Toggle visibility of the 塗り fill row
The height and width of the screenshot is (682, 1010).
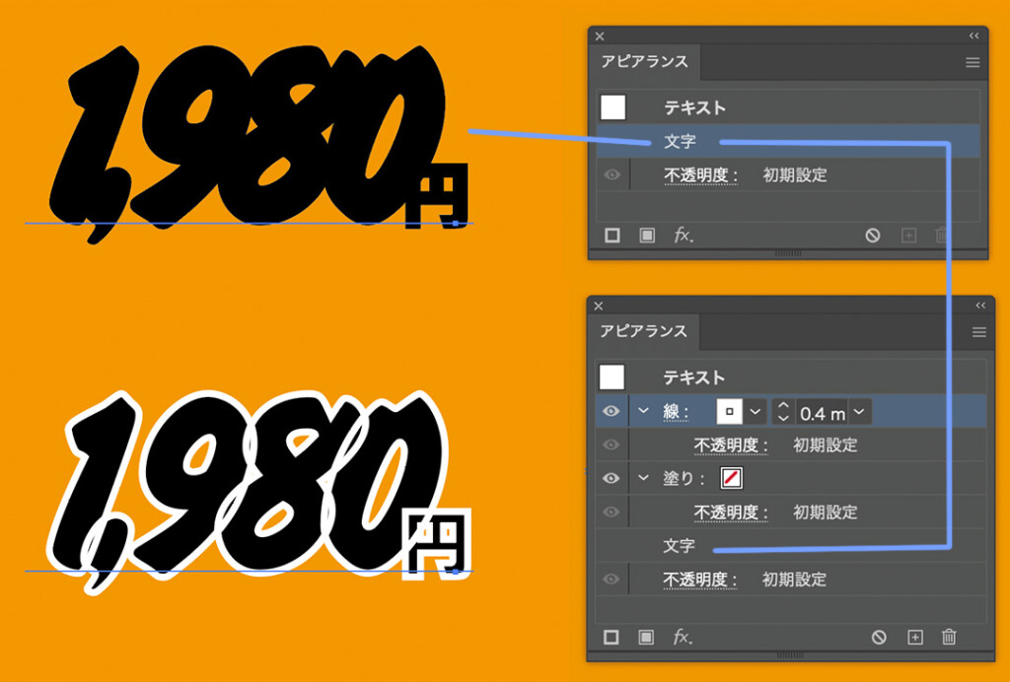click(x=612, y=478)
